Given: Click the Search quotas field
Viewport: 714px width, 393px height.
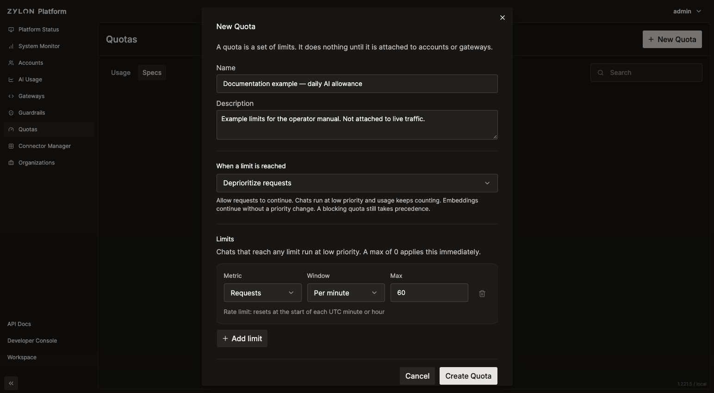Looking at the screenshot, I should (x=646, y=73).
